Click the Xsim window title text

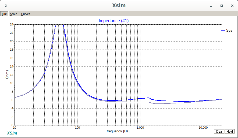[x=119, y=5]
